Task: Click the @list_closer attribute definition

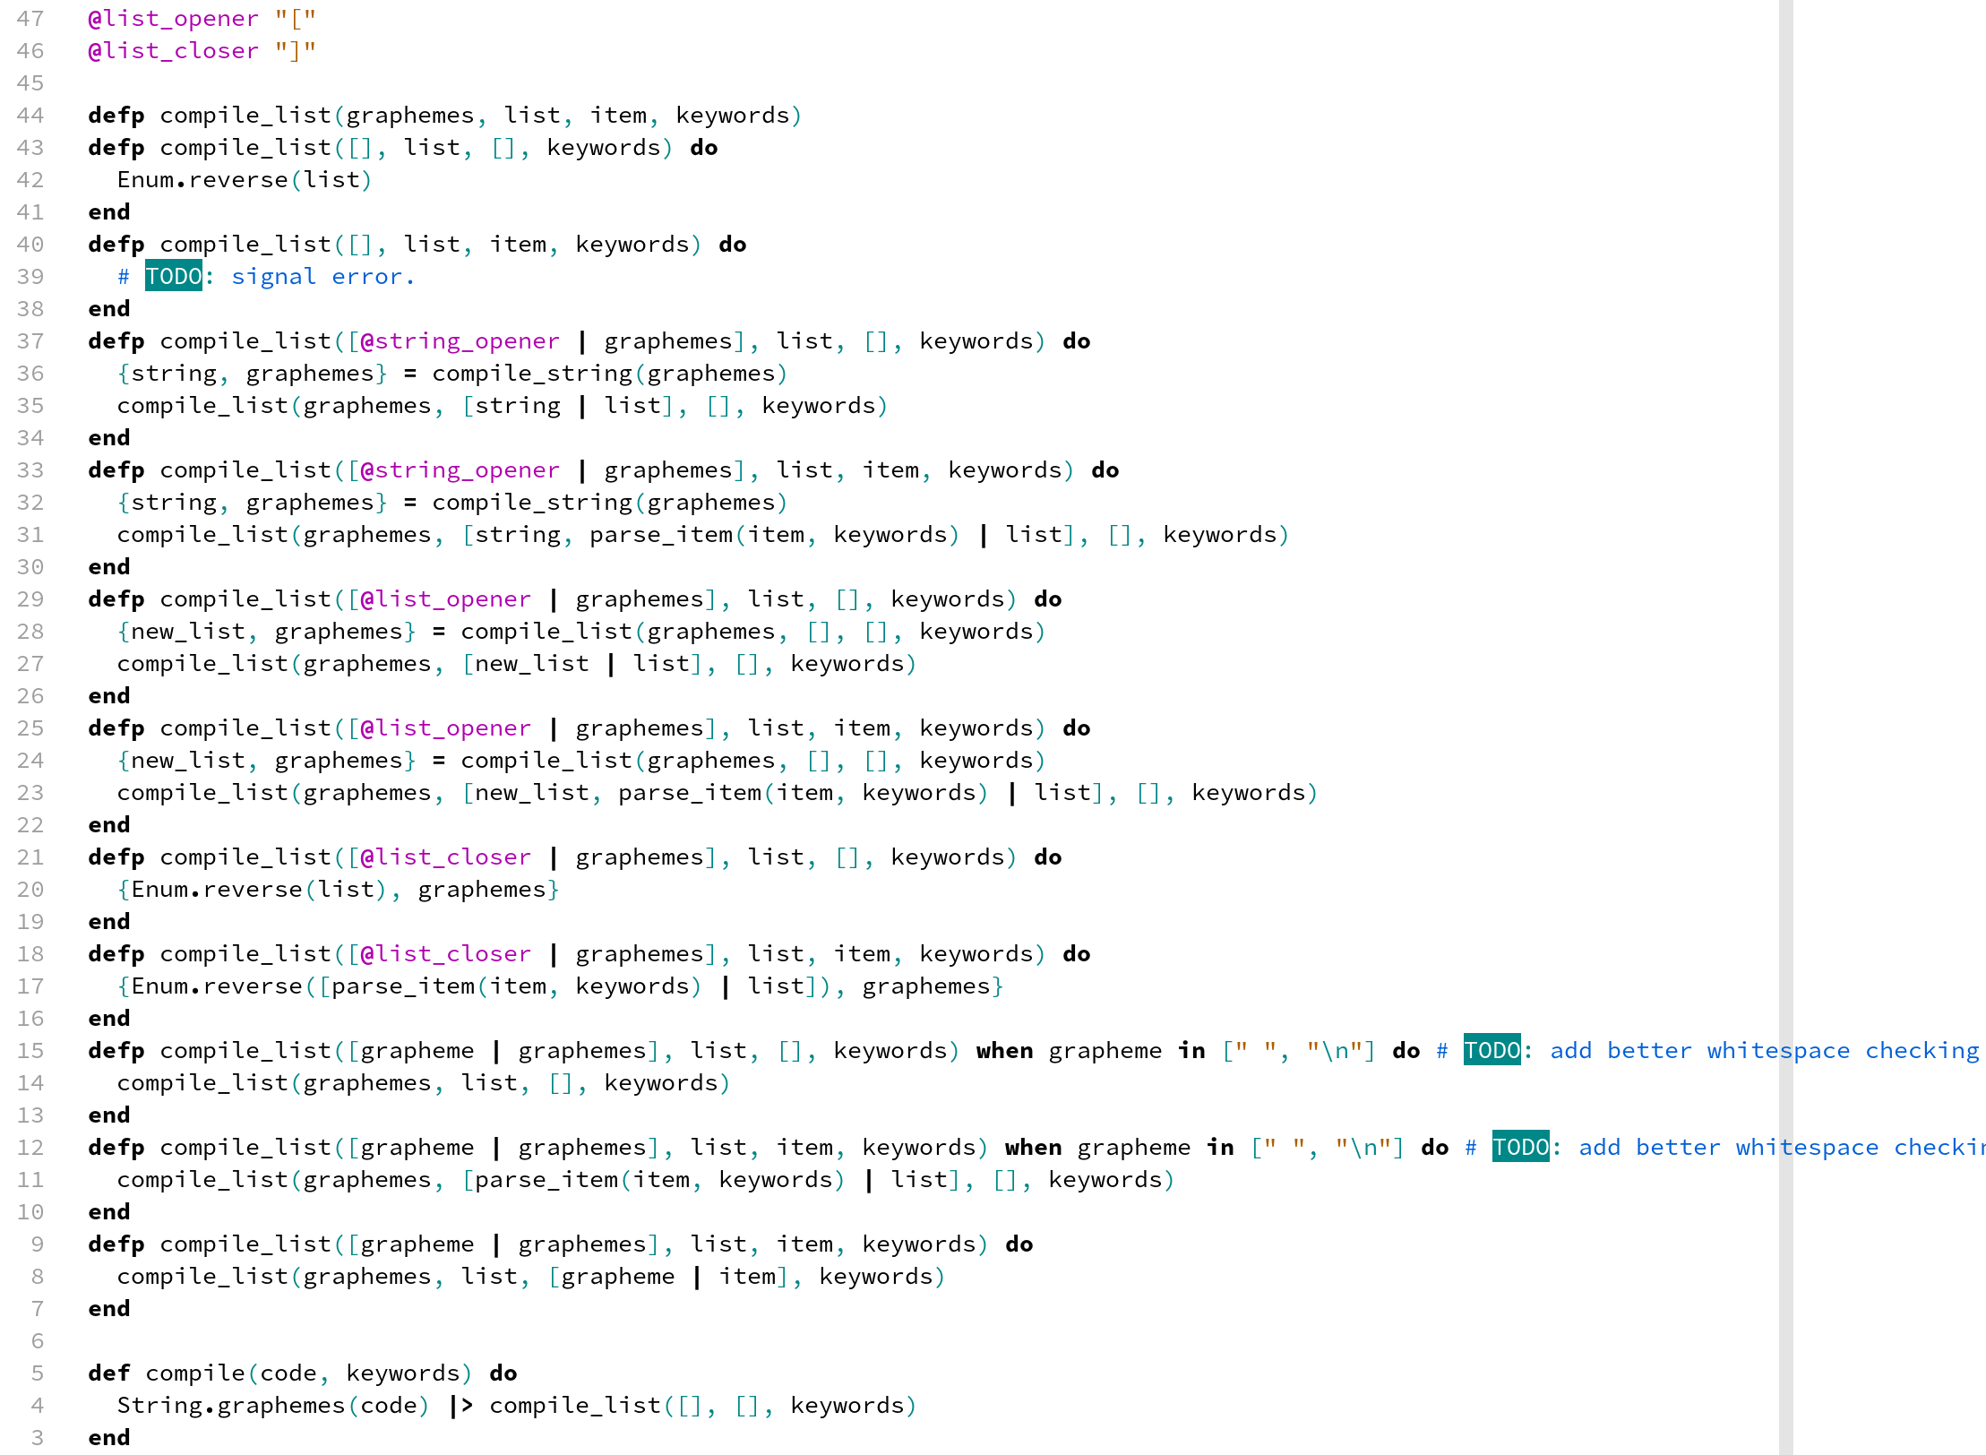Action: (x=173, y=51)
